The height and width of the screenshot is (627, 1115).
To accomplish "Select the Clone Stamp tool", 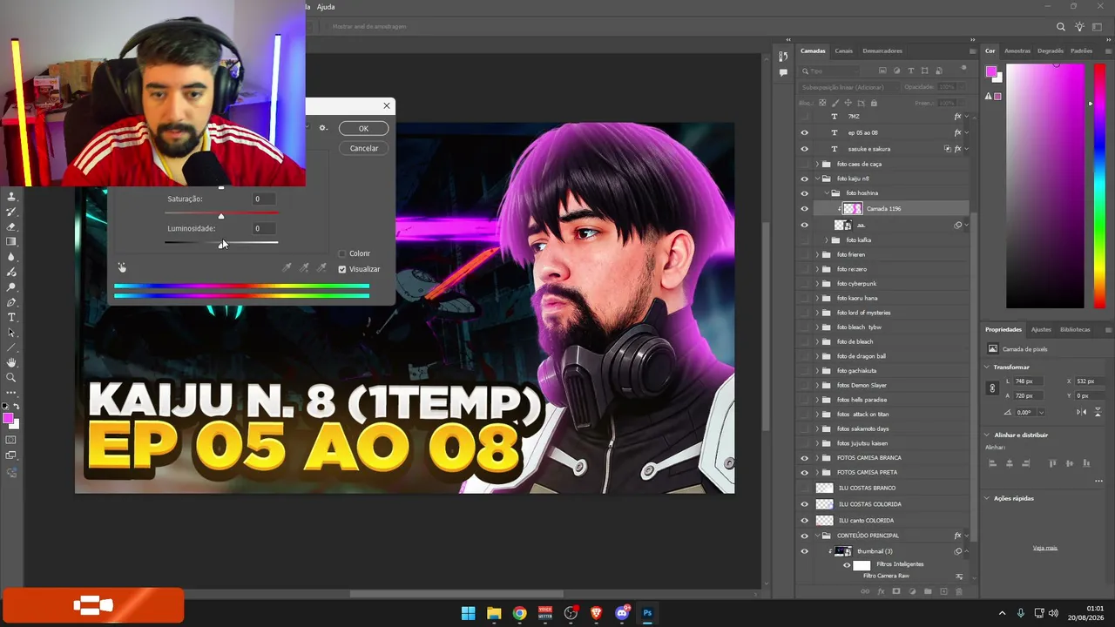I will click(11, 197).
